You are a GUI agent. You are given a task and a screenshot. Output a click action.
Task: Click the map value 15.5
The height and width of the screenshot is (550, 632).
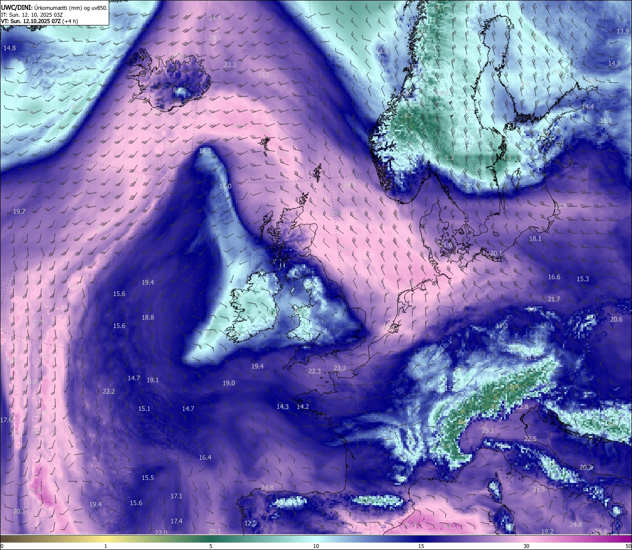[x=148, y=478]
